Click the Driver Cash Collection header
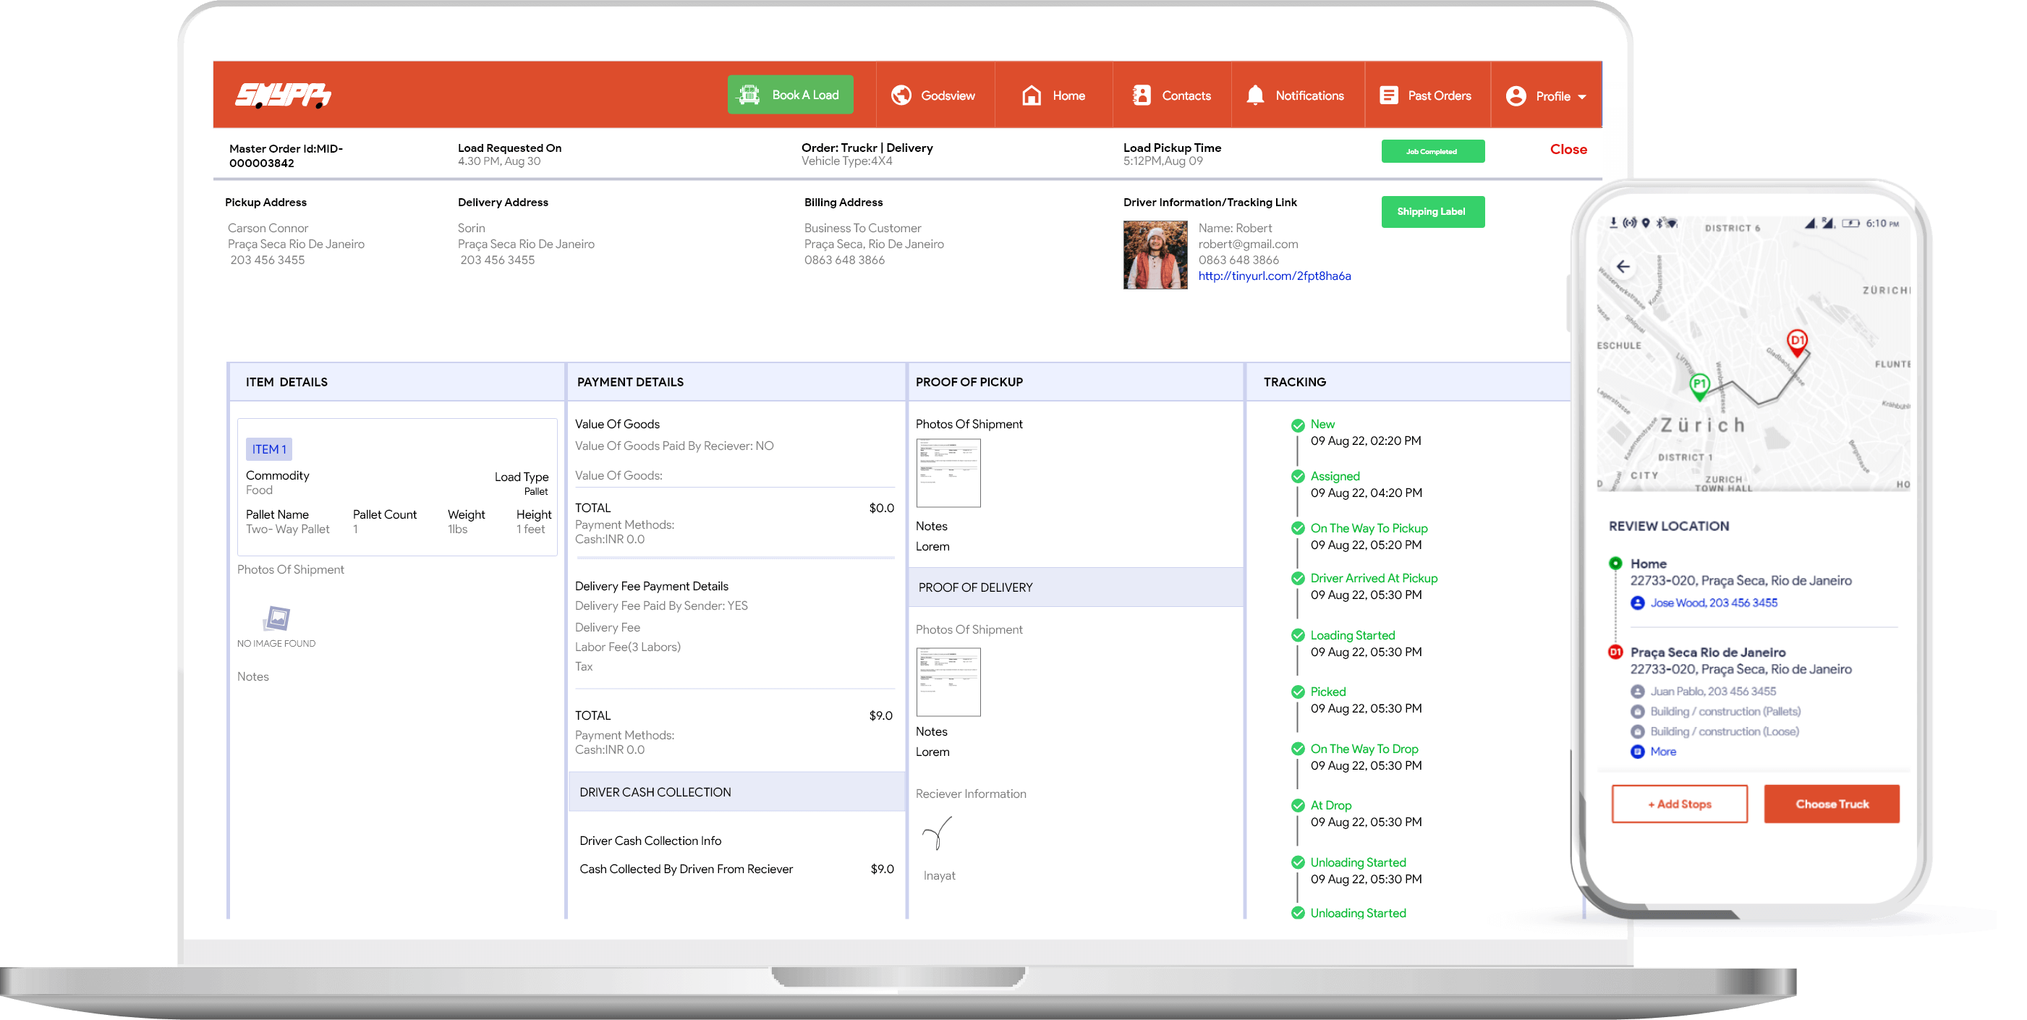 click(x=736, y=793)
